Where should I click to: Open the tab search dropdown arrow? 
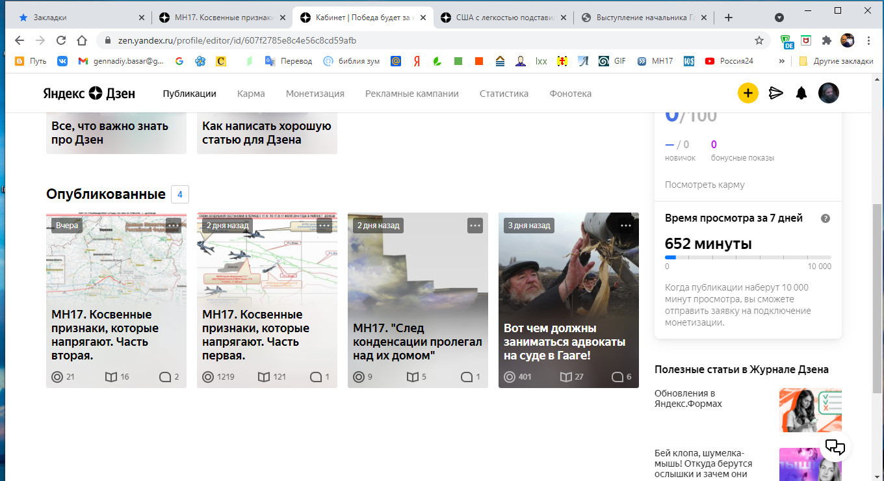click(779, 18)
